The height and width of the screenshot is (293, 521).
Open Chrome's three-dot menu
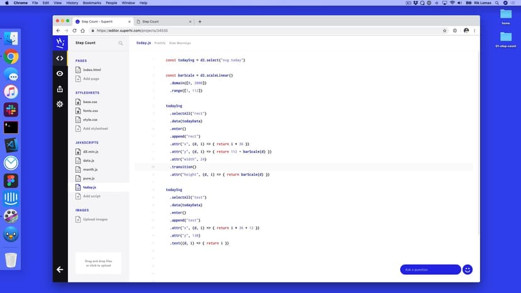coord(476,30)
